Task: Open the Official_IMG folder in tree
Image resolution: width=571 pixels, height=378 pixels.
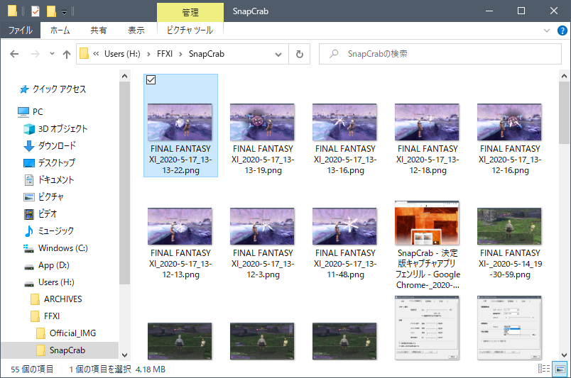Action: coord(66,333)
